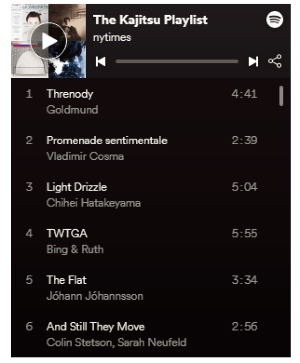Open artist Jóhann Jóhannsson

click(x=95, y=296)
